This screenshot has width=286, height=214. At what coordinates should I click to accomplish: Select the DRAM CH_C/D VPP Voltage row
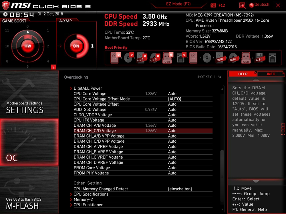tap(143, 141)
